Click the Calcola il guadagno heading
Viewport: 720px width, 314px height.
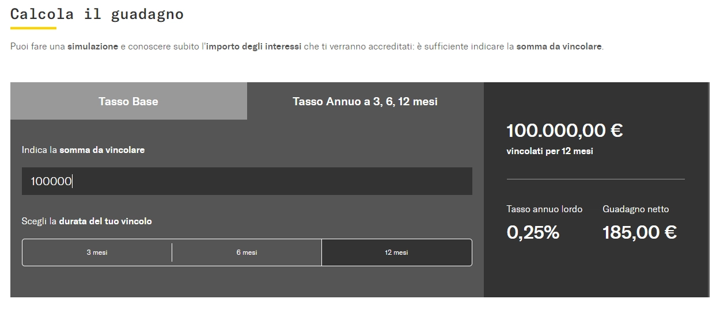pos(97,14)
